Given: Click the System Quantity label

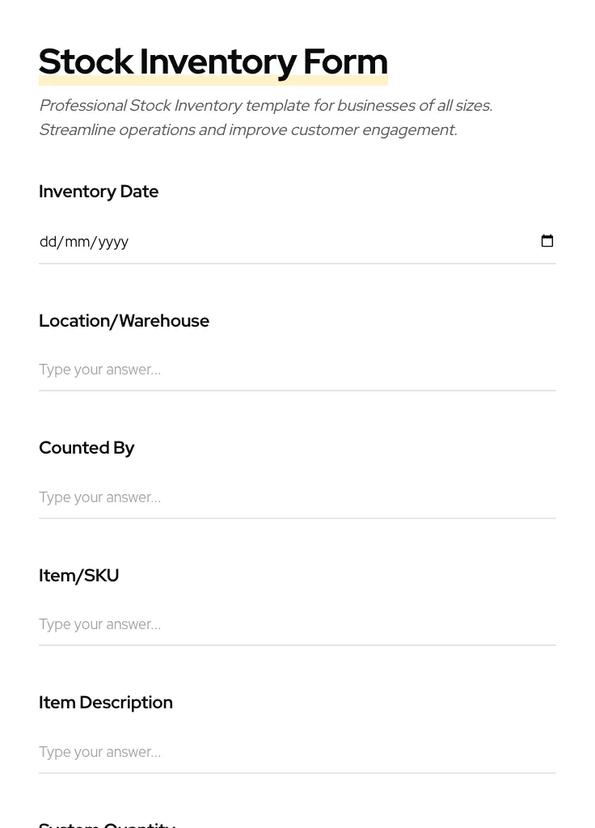Looking at the screenshot, I should 107,823.
